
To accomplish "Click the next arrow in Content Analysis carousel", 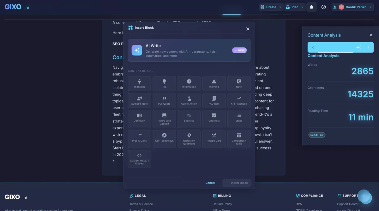I will (x=368, y=47).
